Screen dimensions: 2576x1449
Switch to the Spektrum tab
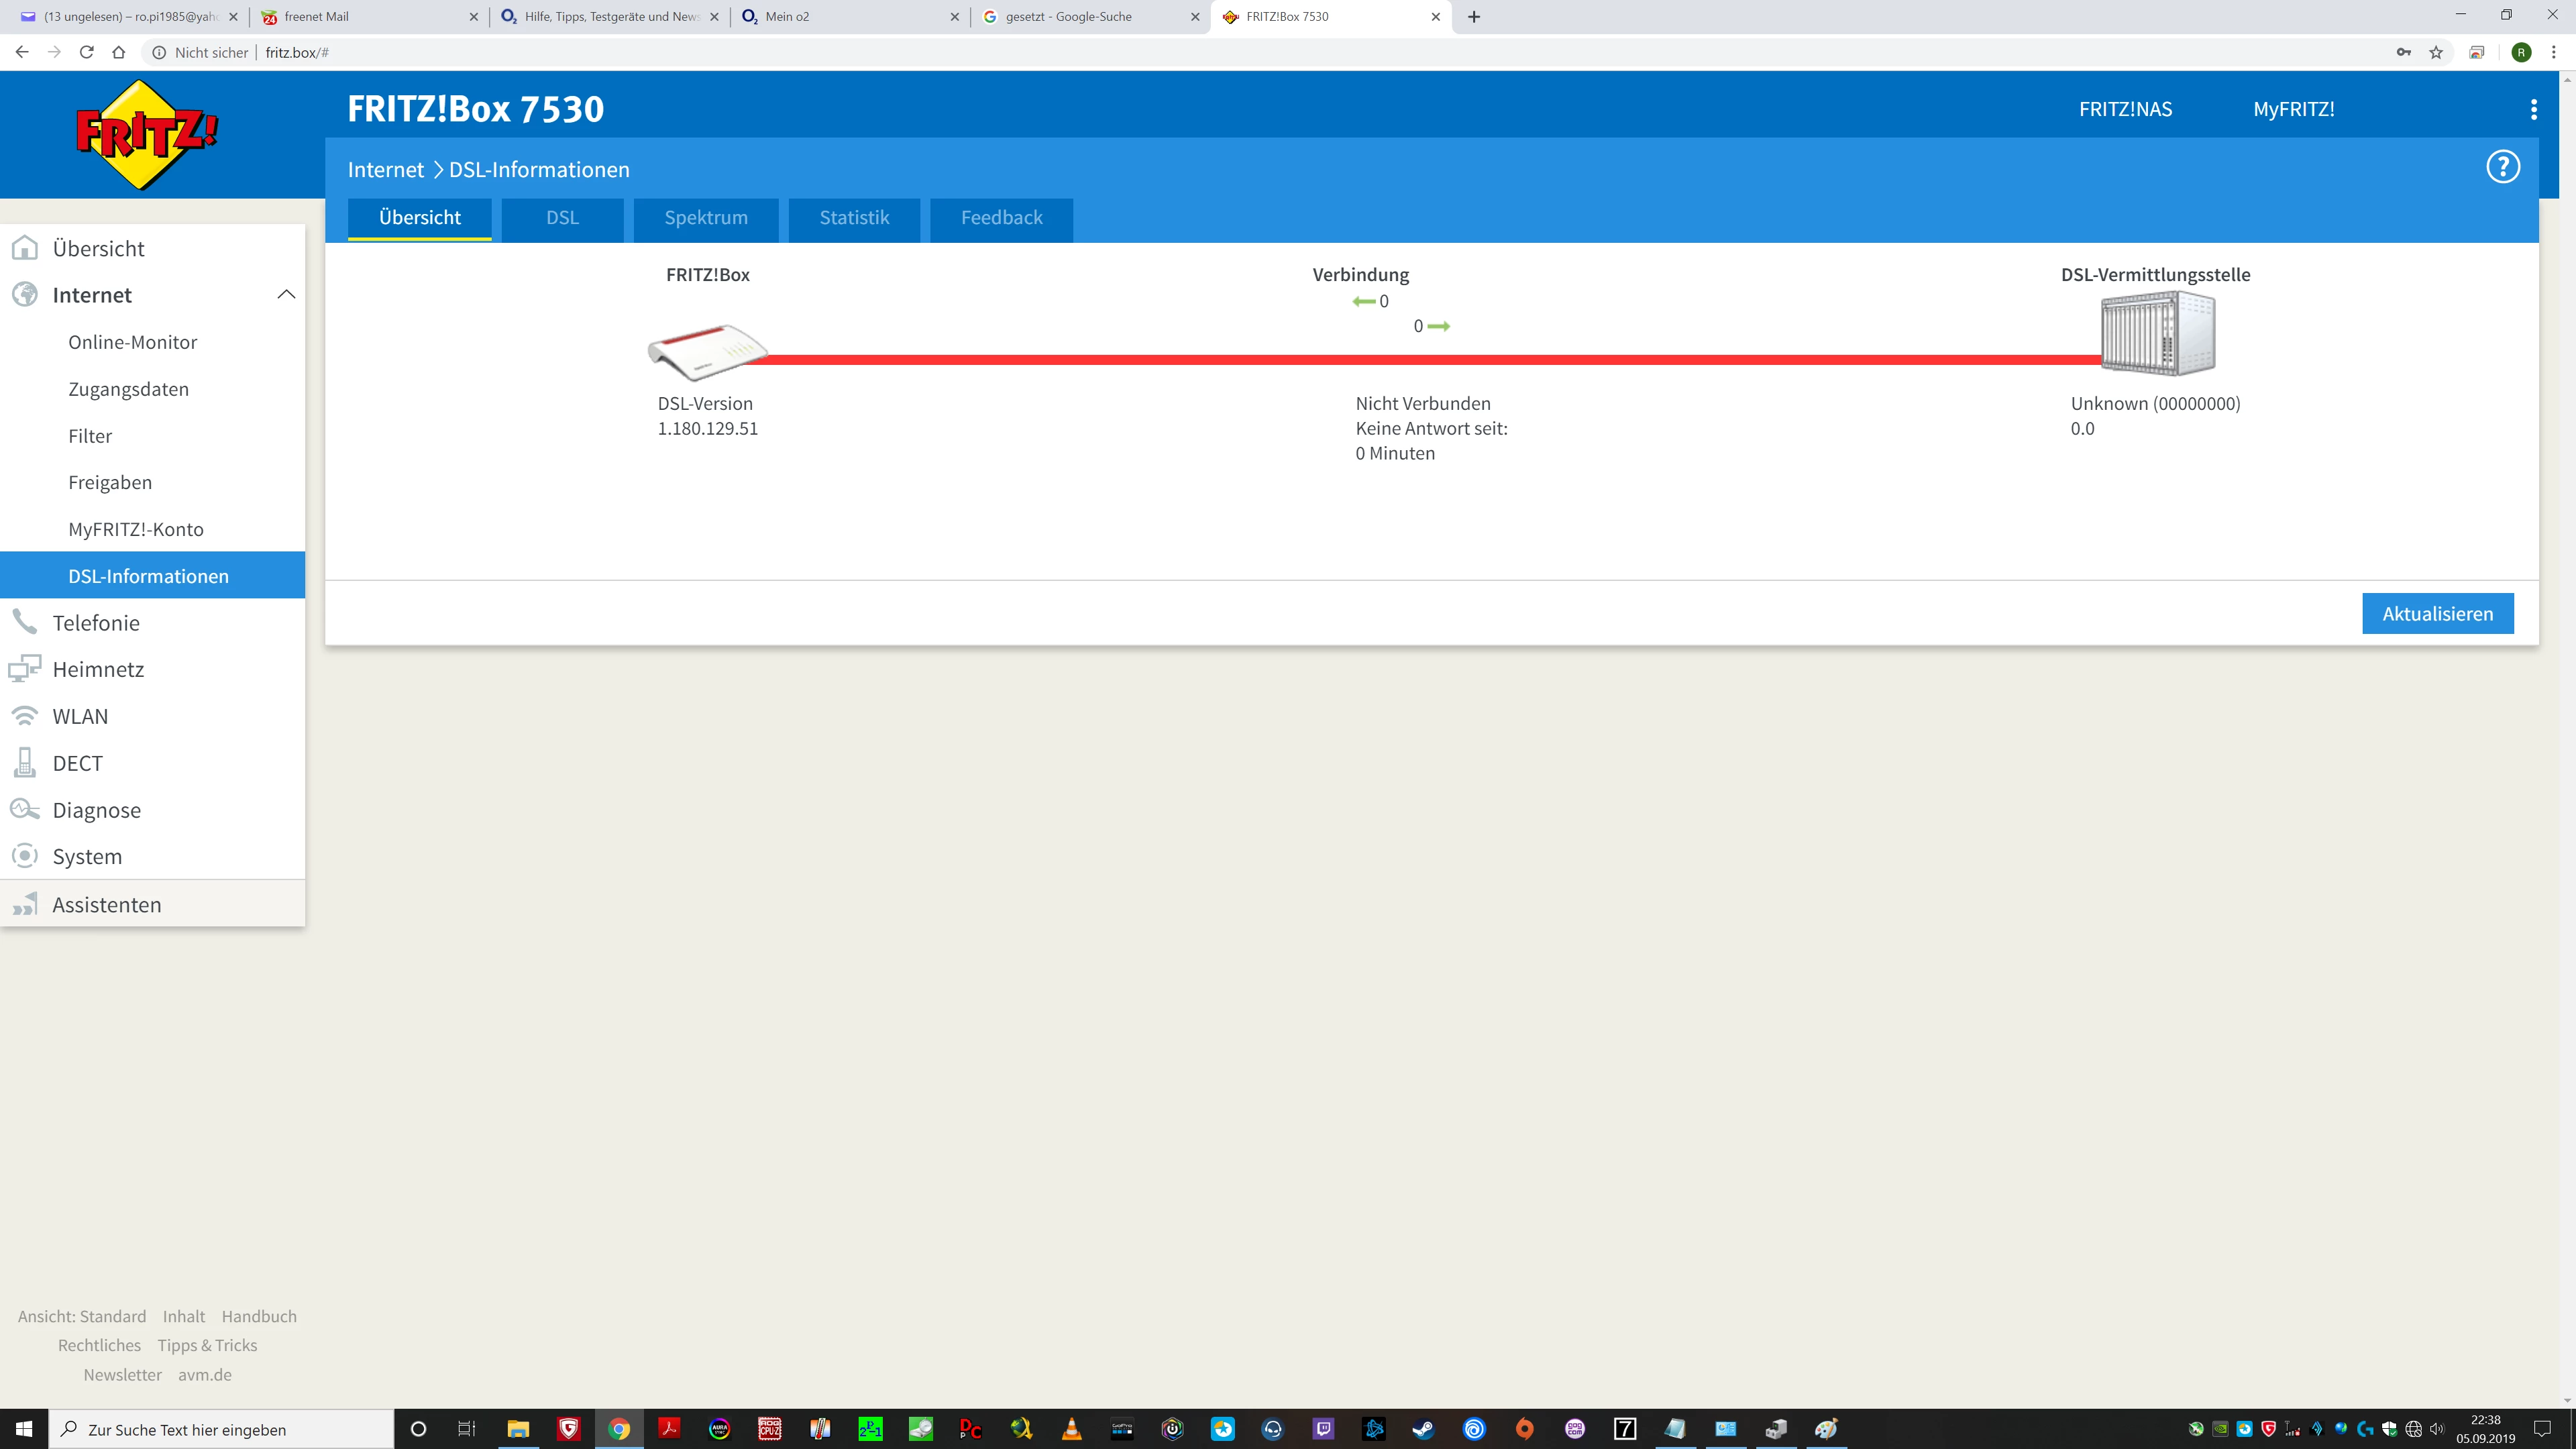706,218
